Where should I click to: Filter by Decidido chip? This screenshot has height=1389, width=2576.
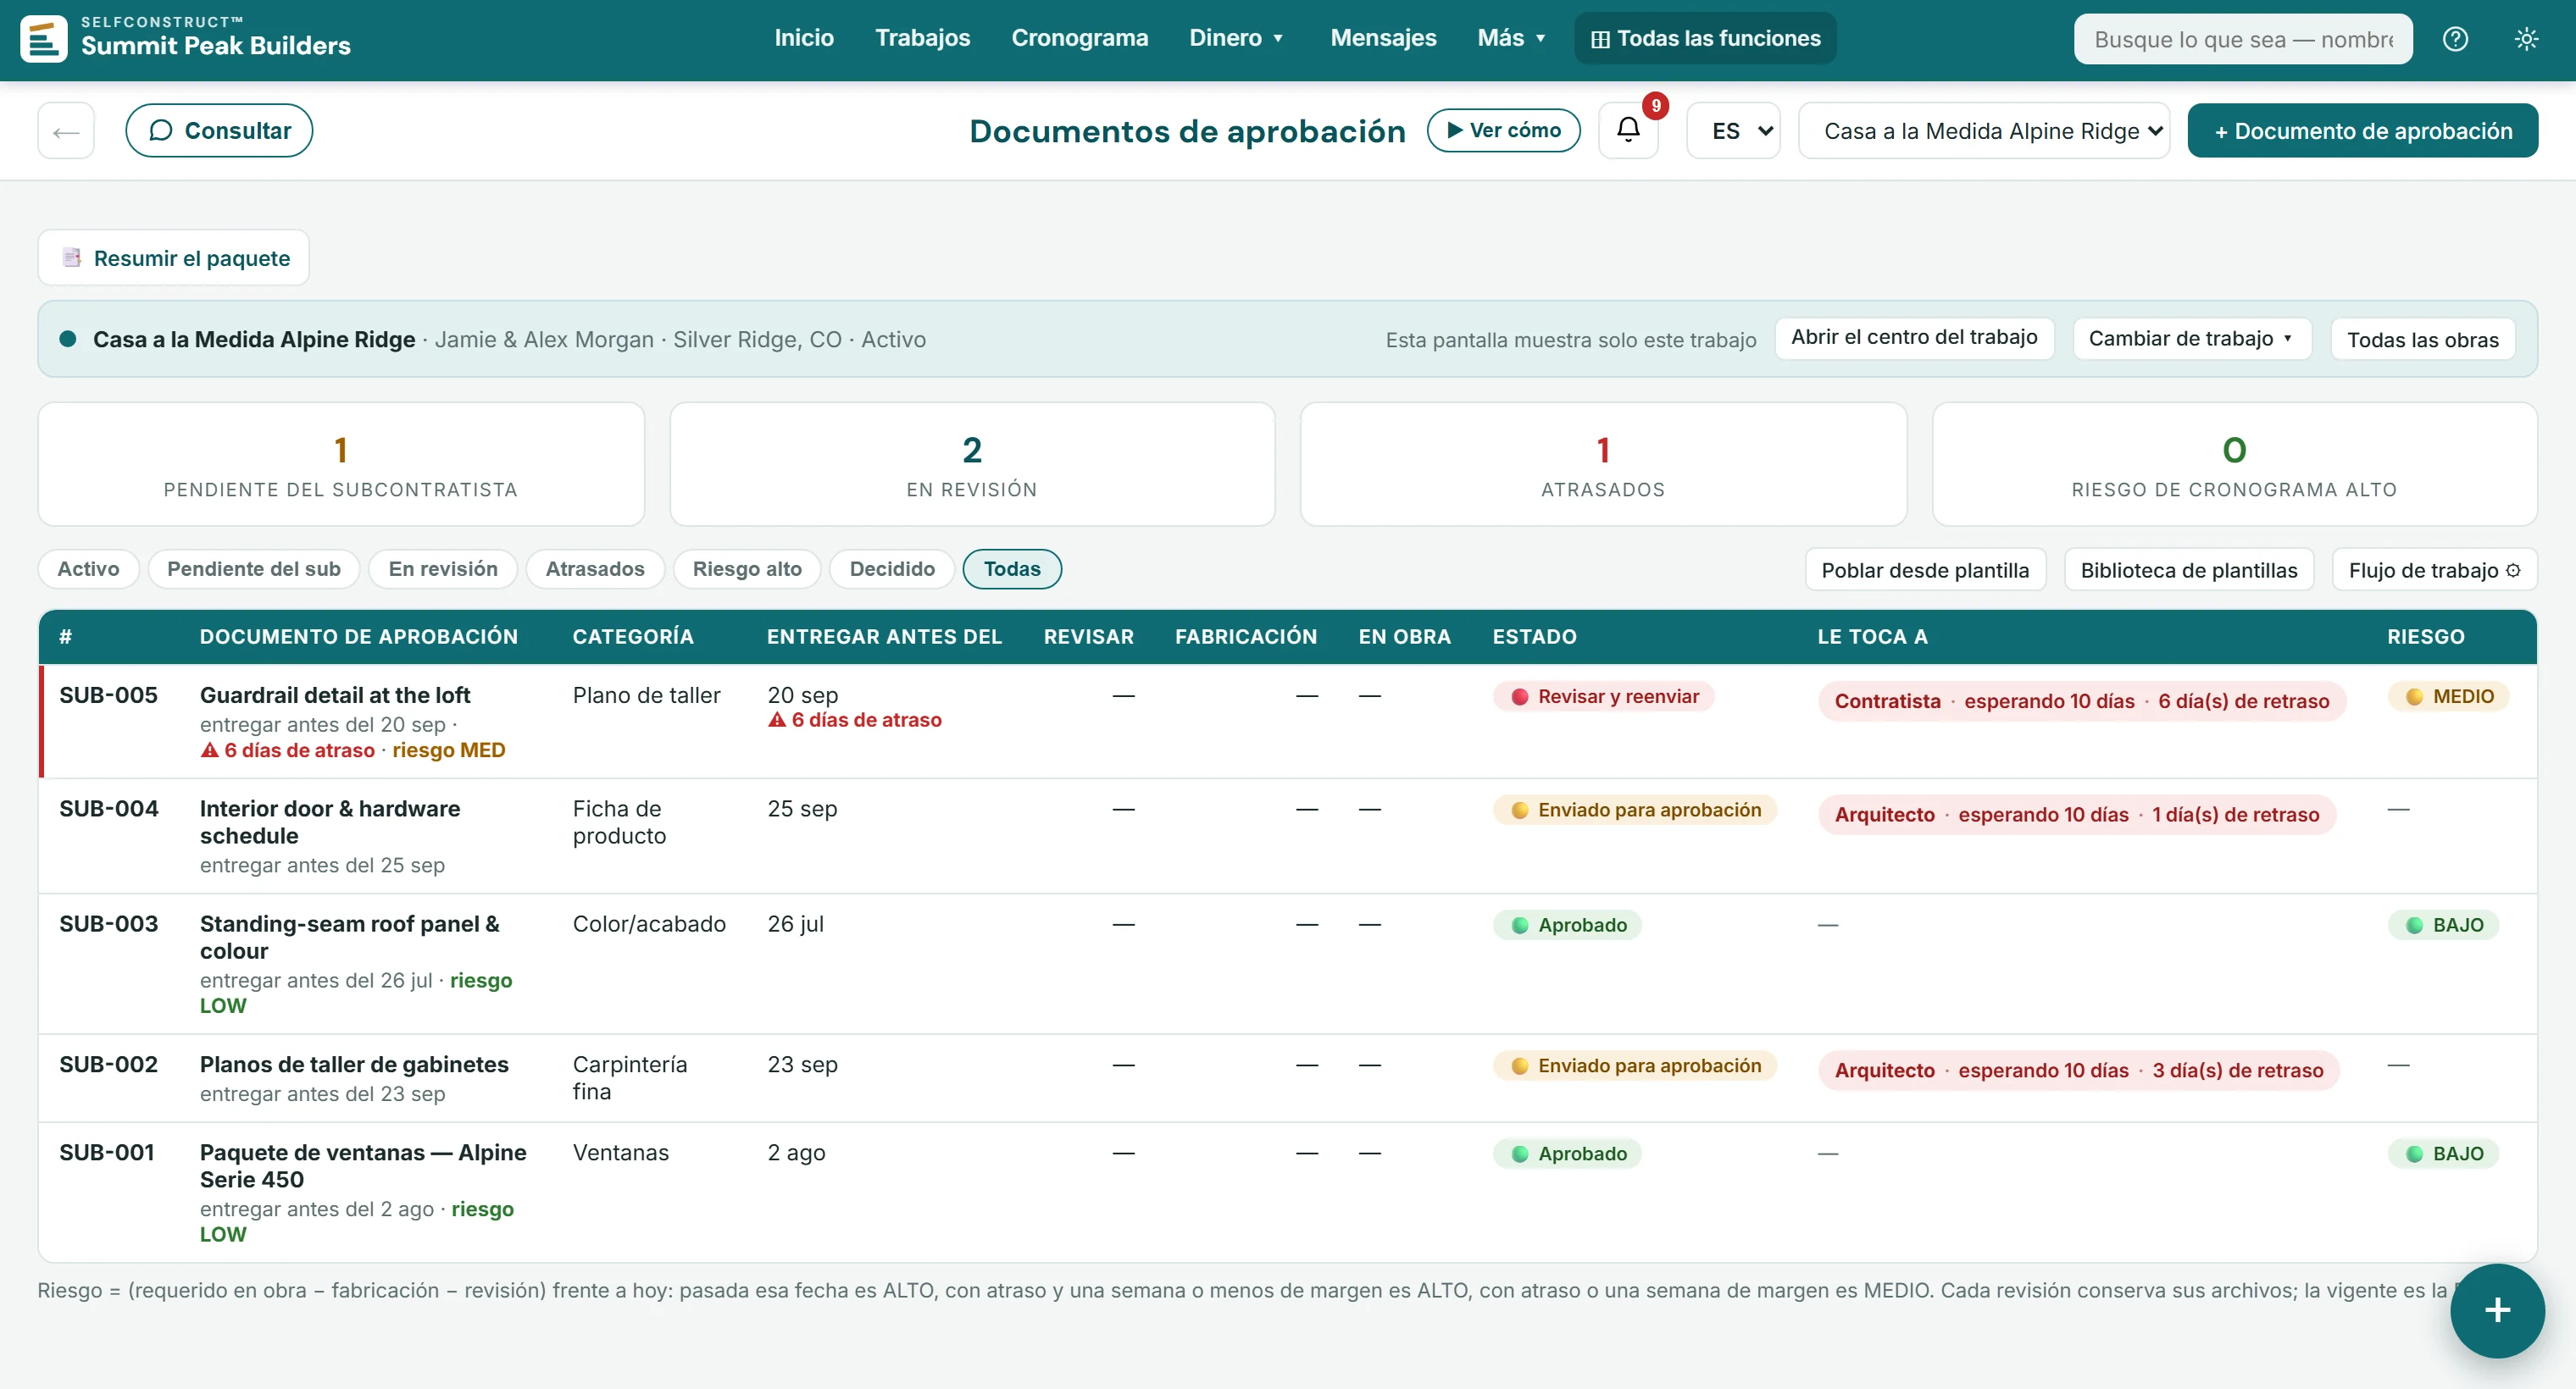pyautogui.click(x=892, y=568)
